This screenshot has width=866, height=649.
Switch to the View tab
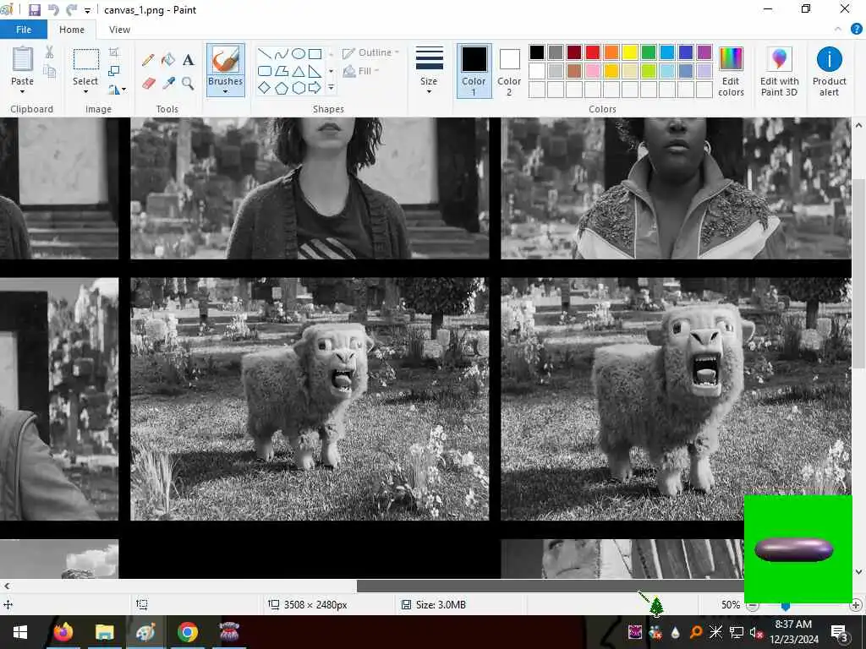[x=119, y=30]
